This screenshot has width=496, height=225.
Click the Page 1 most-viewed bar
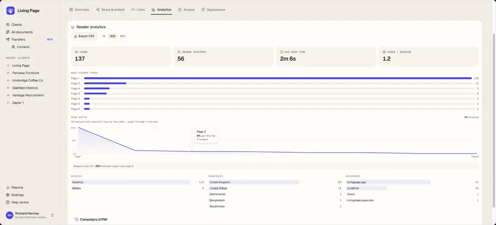click(x=278, y=78)
